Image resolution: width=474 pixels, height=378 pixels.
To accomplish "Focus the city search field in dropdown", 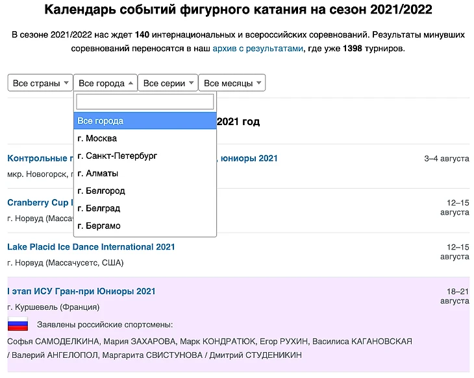I will (x=145, y=102).
